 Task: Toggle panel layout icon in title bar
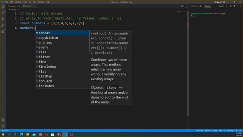[218, 2]
